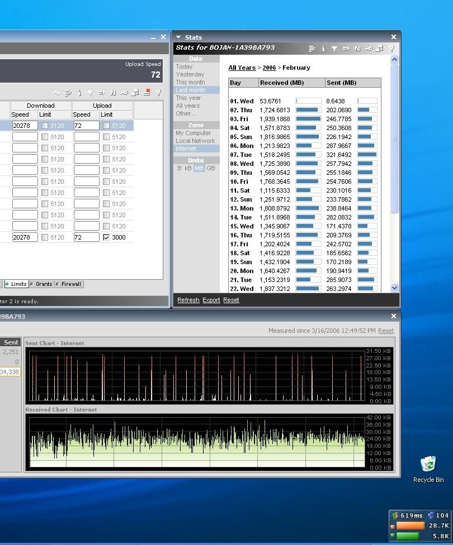Enable Download limit checkbox in highlighted top row
453x545 pixels.
(45, 126)
